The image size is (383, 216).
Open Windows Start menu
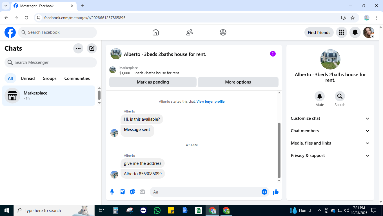pos(7,210)
